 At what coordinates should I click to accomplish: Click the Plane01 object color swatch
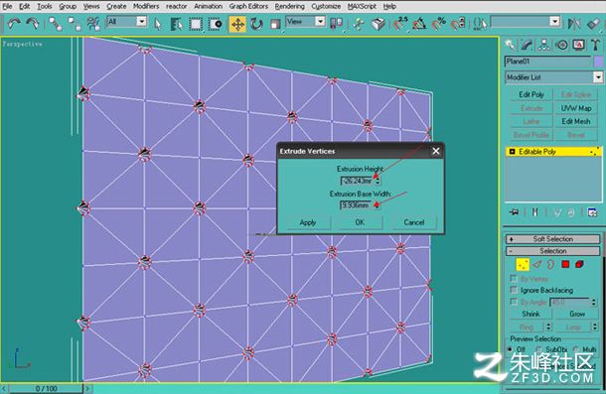[598, 62]
